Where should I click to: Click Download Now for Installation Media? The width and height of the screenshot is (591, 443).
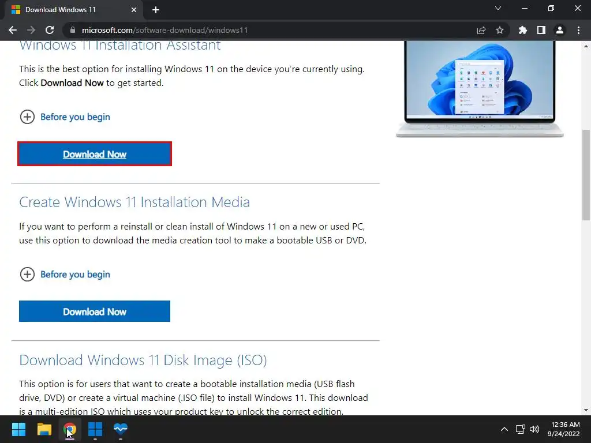pyautogui.click(x=95, y=311)
